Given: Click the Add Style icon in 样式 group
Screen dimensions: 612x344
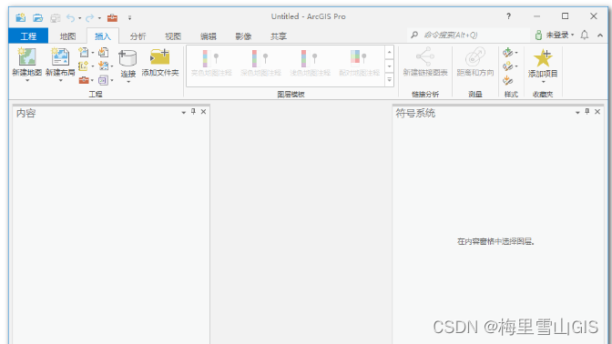Looking at the screenshot, I should tap(508, 52).
